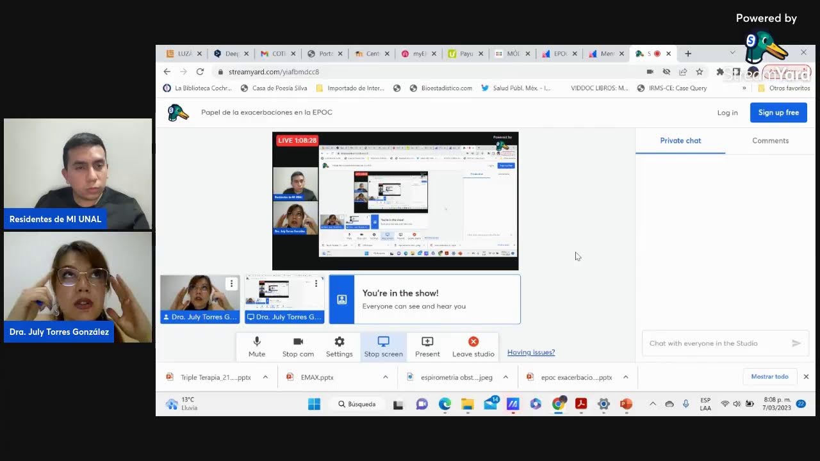Open Bioestadistico.com bookmark

click(x=441, y=88)
